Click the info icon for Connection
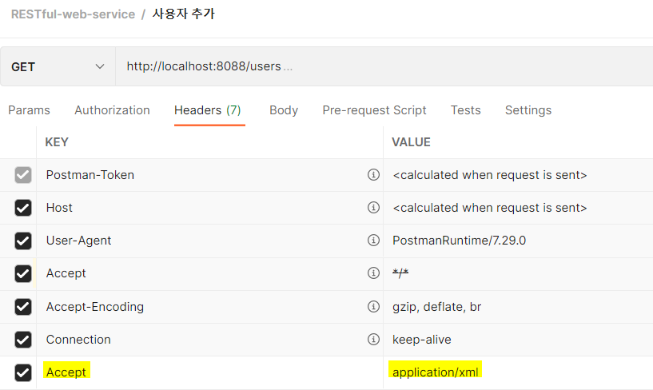The width and height of the screenshot is (653, 390). click(x=373, y=339)
